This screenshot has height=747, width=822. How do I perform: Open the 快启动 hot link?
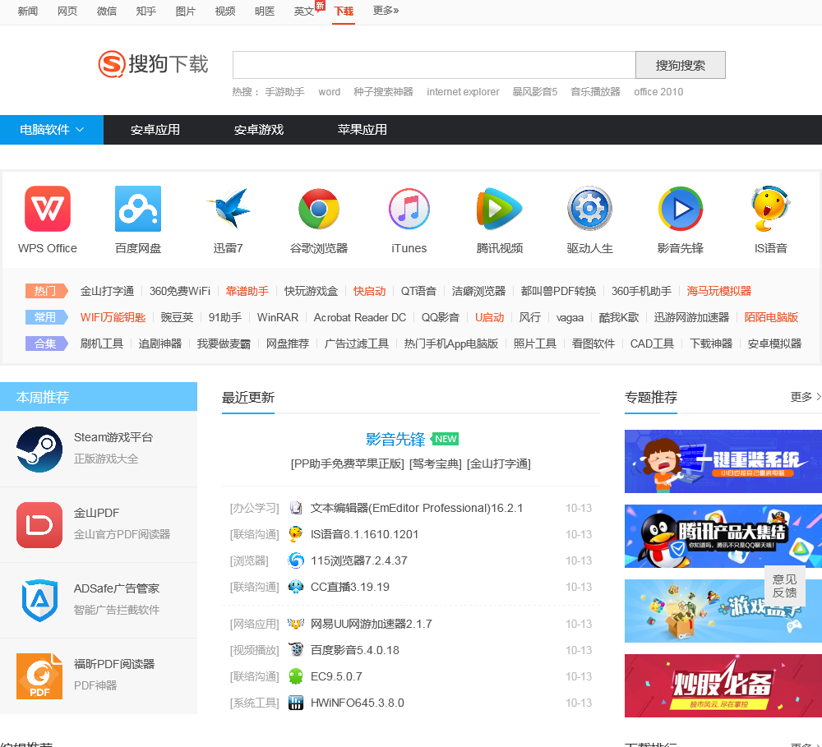click(369, 291)
